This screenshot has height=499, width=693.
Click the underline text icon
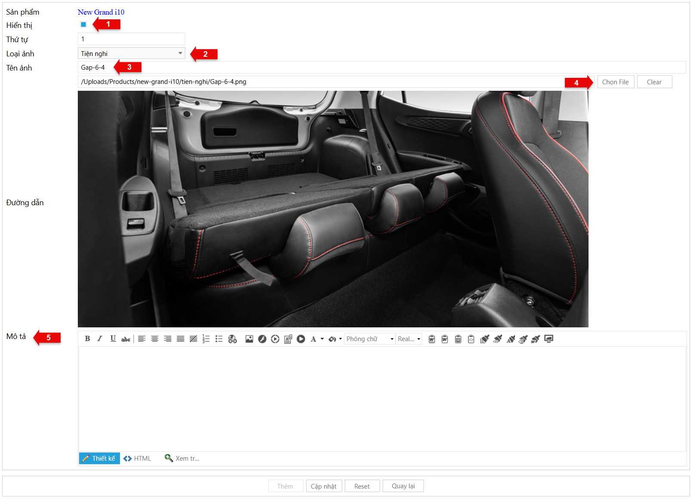(x=113, y=339)
